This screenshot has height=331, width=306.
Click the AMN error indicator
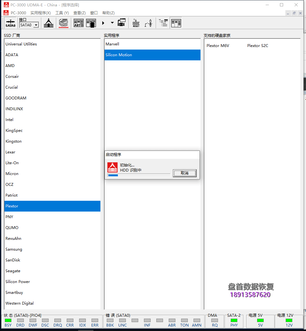(x=197, y=320)
